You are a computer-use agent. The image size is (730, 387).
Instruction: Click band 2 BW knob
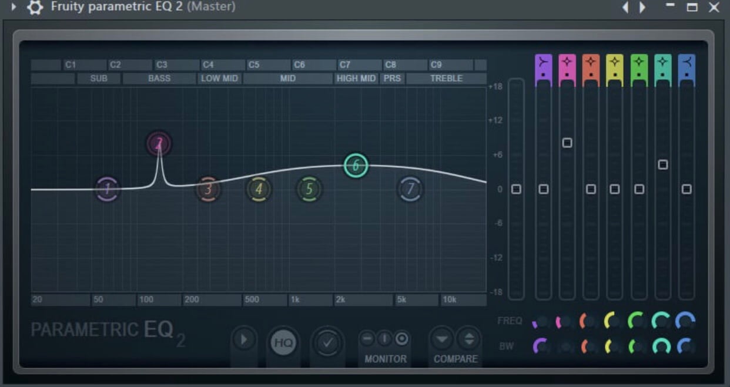pyautogui.click(x=566, y=346)
